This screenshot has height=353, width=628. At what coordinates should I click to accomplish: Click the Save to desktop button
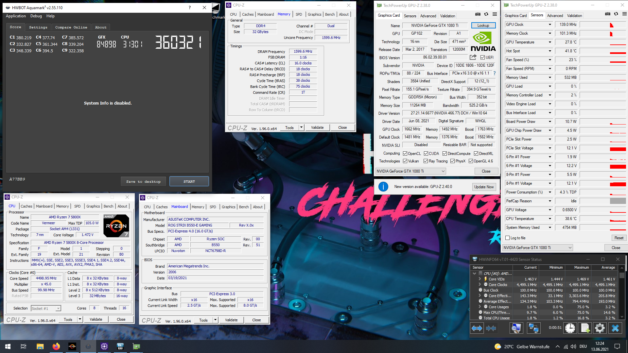pos(143,181)
